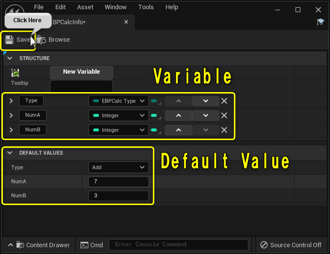Screen dimensions: 330x254
Task: Click the Tooltip text field
Action: pyautogui.click(x=82, y=86)
